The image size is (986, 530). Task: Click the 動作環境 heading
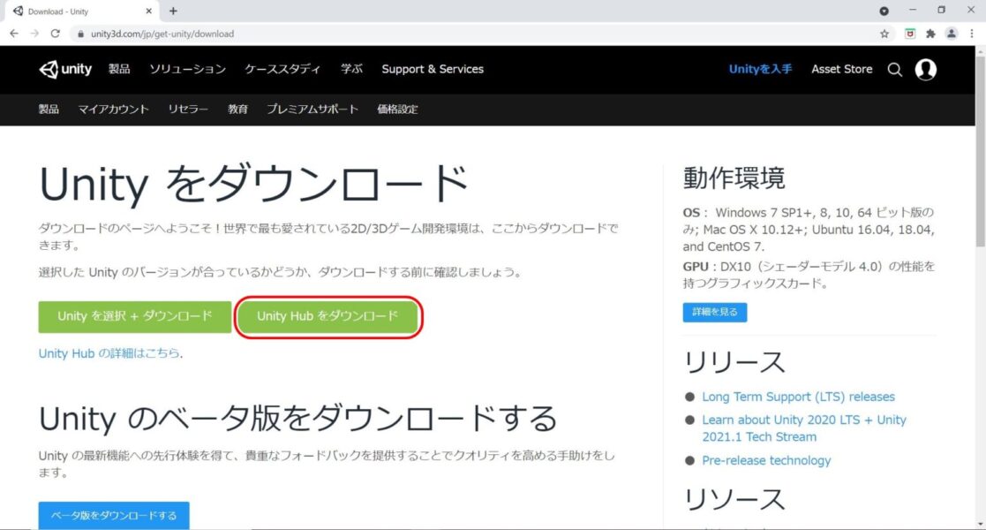(x=734, y=178)
